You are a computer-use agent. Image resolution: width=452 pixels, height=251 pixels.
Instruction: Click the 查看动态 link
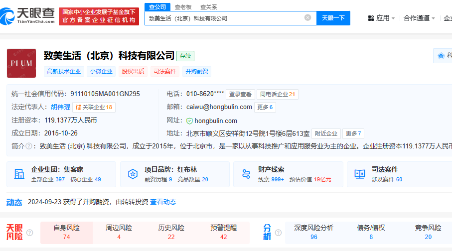(163, 202)
